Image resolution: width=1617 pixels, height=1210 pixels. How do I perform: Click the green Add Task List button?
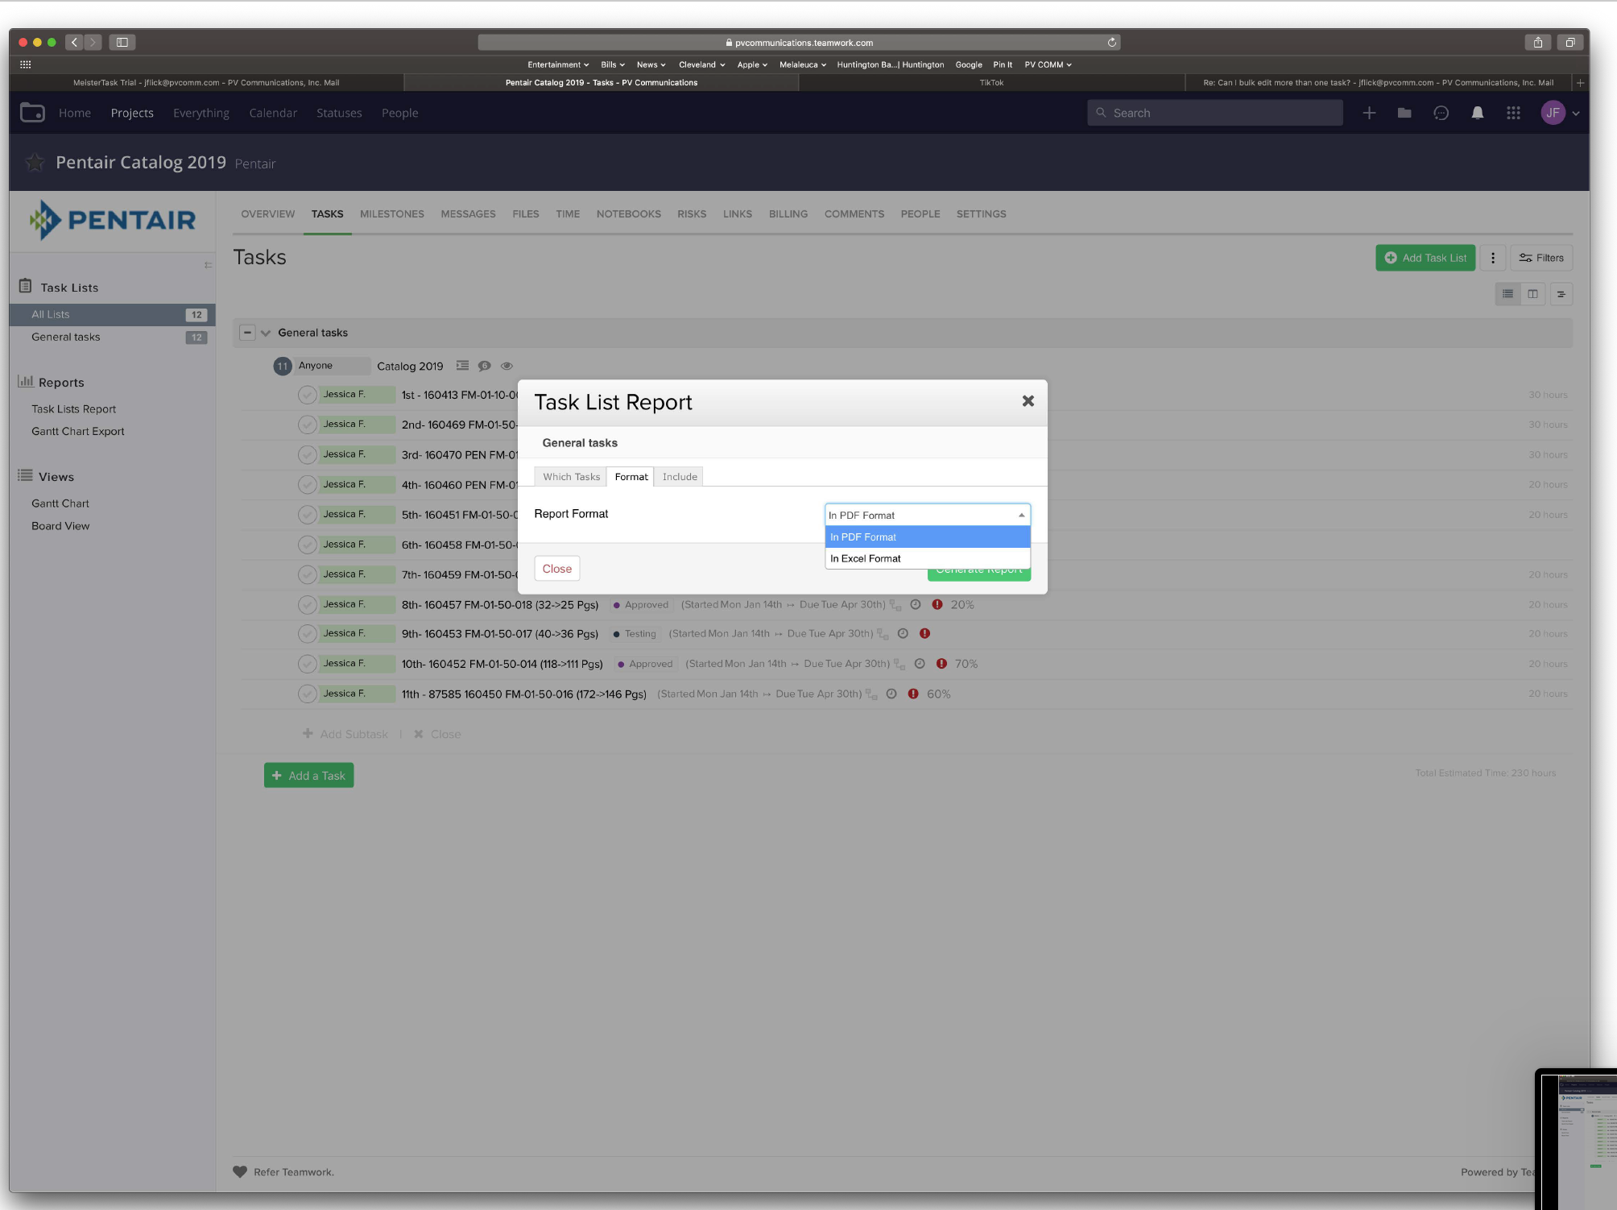pyautogui.click(x=1425, y=258)
